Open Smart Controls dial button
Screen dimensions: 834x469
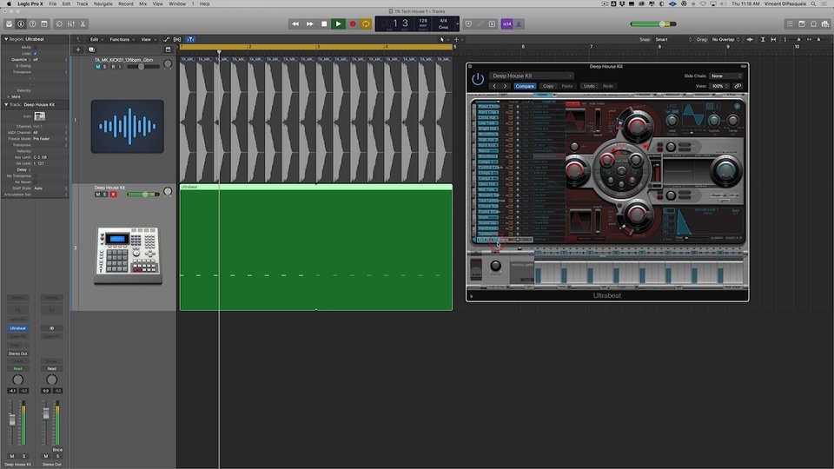[x=59, y=24]
